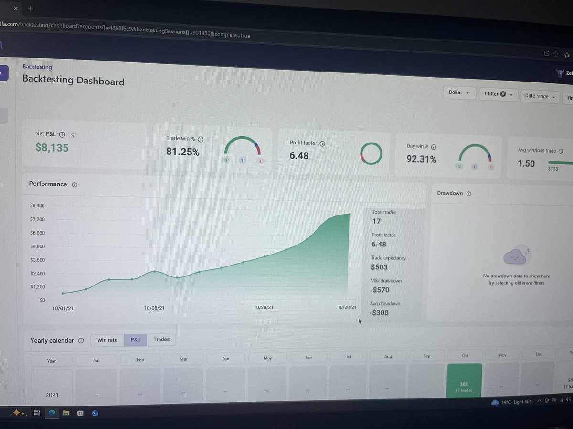573x429 pixels.
Task: Click the Total trades value 17
Action: click(376, 221)
